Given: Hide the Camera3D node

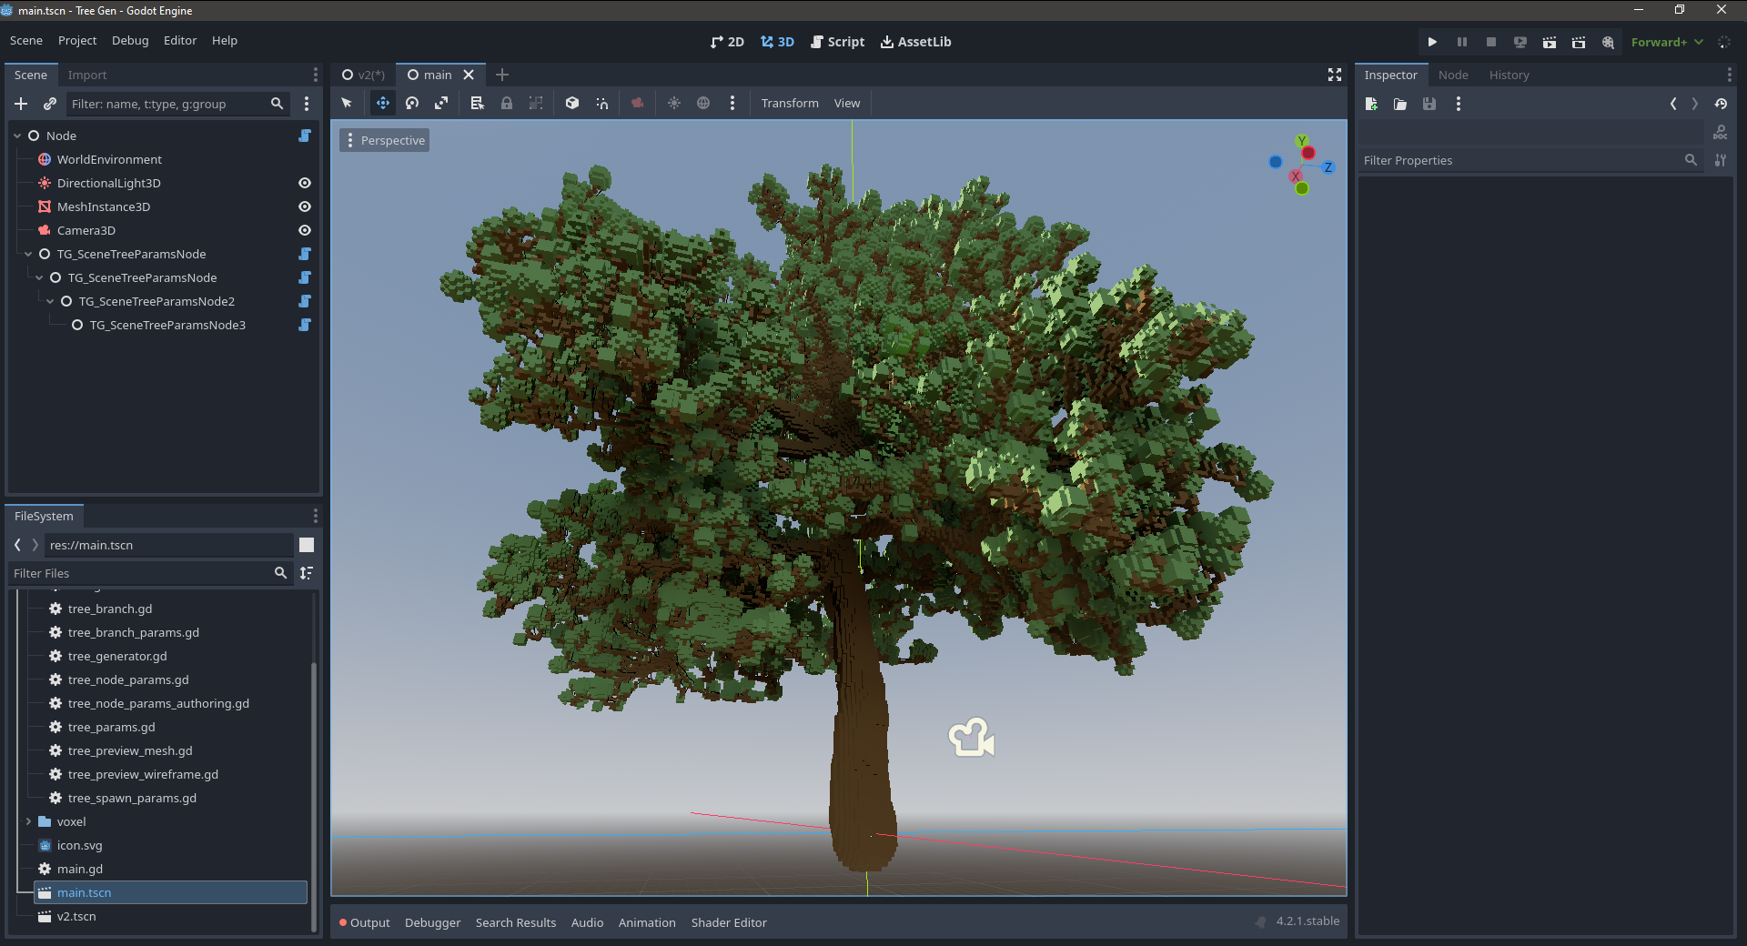Looking at the screenshot, I should (x=305, y=230).
